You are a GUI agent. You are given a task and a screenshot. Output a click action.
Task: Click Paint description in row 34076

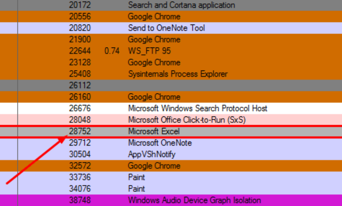[x=136, y=189]
